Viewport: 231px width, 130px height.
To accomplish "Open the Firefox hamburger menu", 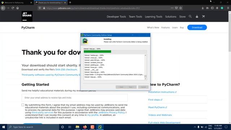I will coord(228,8).
